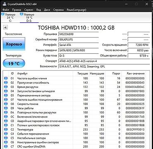Viewport: 153px width, 149px height.
Task: Click status orb for attribute C1 row
Action: 6,125
